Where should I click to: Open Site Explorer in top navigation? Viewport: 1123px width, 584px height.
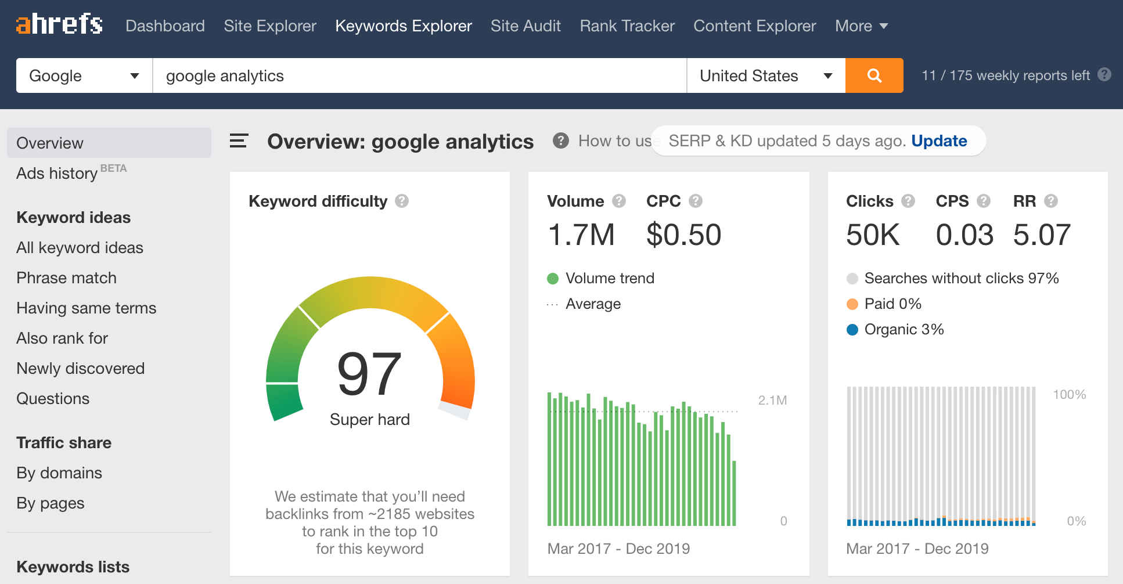tap(270, 26)
